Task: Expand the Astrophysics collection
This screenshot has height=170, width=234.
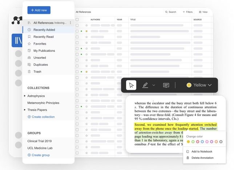Action: point(25,96)
